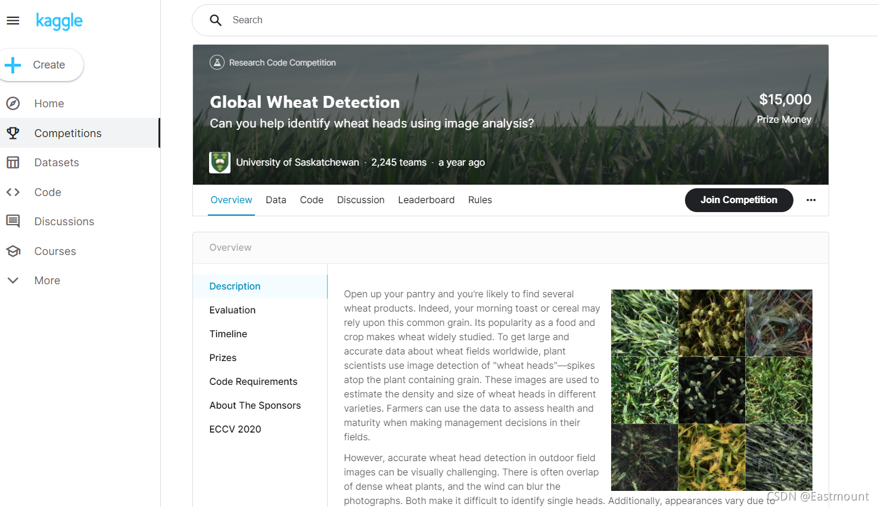
Task: Click the Research Code Competition flask icon
Action: [x=217, y=63]
